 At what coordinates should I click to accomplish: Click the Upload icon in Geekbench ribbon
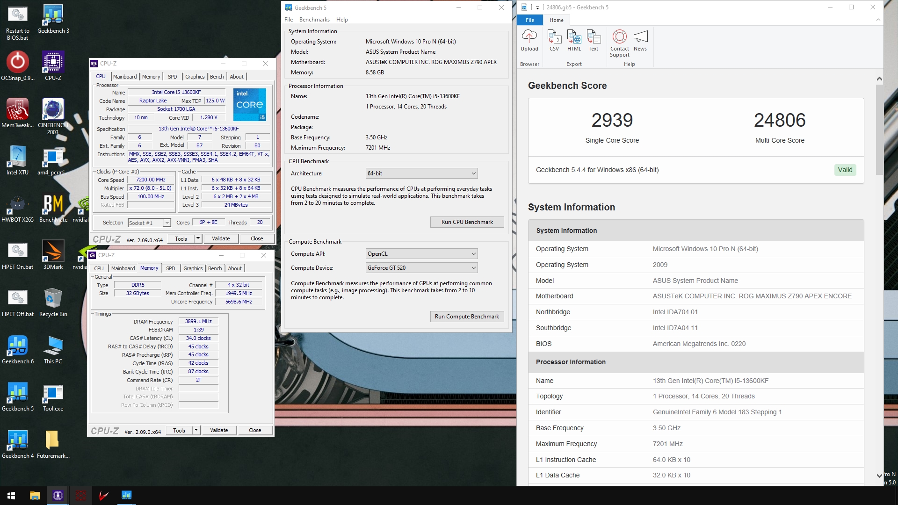pos(529,40)
